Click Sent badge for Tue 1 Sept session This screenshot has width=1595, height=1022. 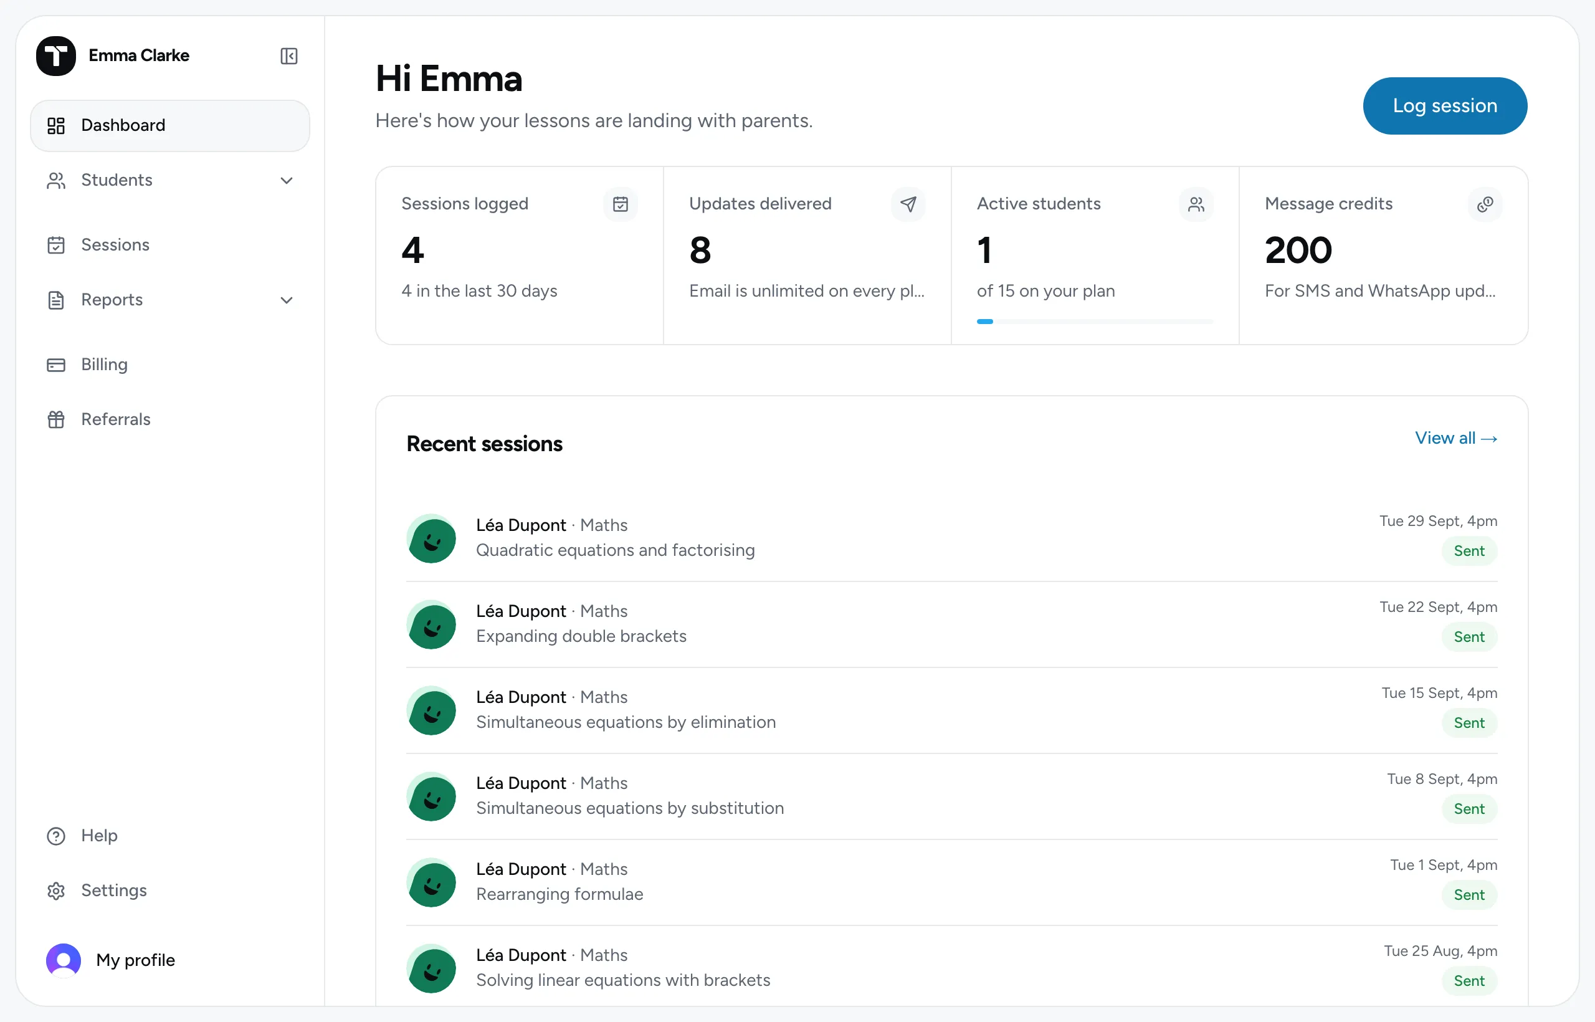[x=1469, y=895]
